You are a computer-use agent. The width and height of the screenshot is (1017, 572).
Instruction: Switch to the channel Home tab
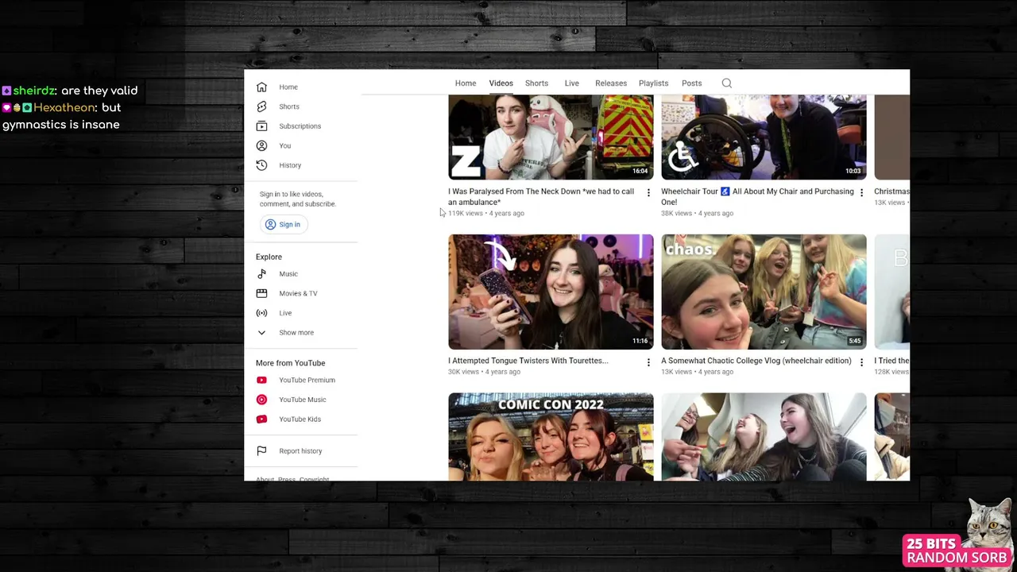tap(466, 83)
